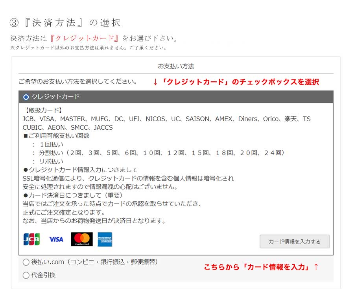Screen dimensions: 354x303
Task: Click the カード情報を入力する button
Action: point(294,242)
